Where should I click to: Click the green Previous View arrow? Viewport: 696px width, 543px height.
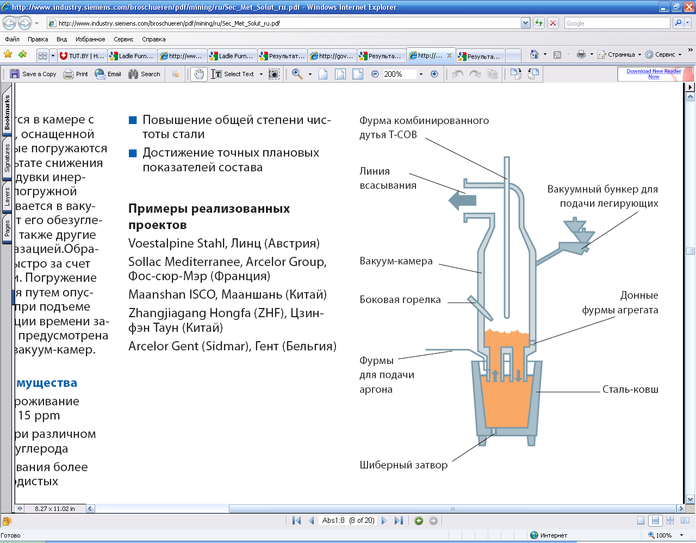click(x=419, y=521)
